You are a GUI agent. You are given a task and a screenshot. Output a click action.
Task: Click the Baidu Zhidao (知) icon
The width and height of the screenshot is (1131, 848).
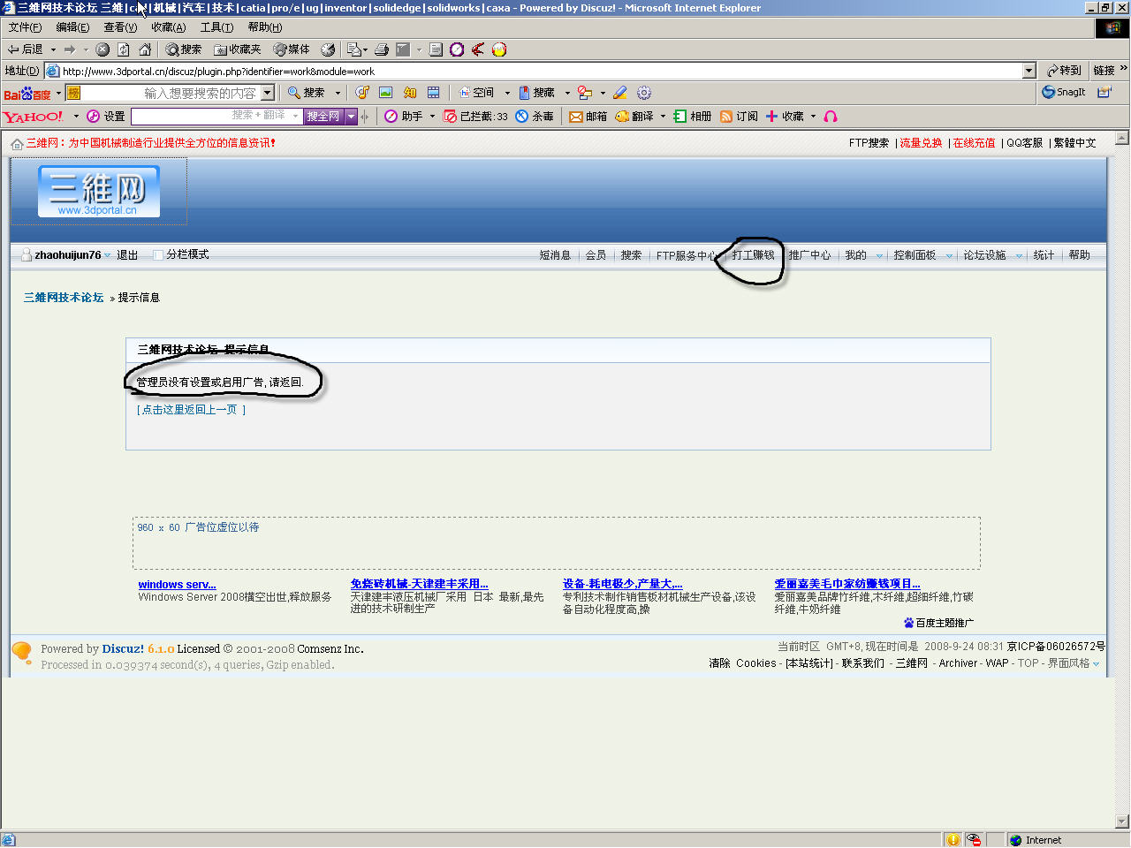coord(410,93)
